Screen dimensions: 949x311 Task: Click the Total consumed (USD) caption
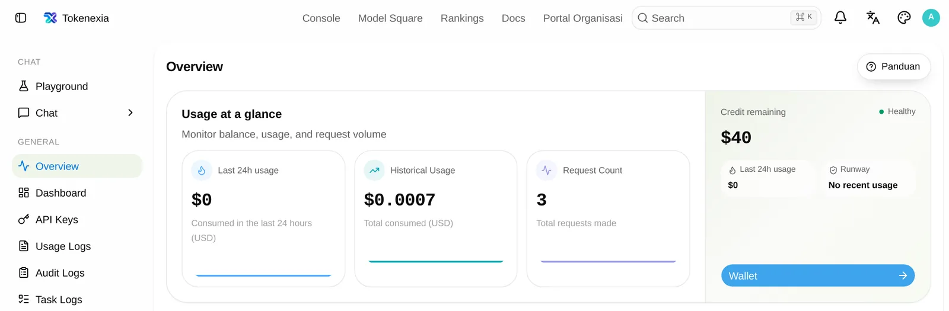[408, 223]
